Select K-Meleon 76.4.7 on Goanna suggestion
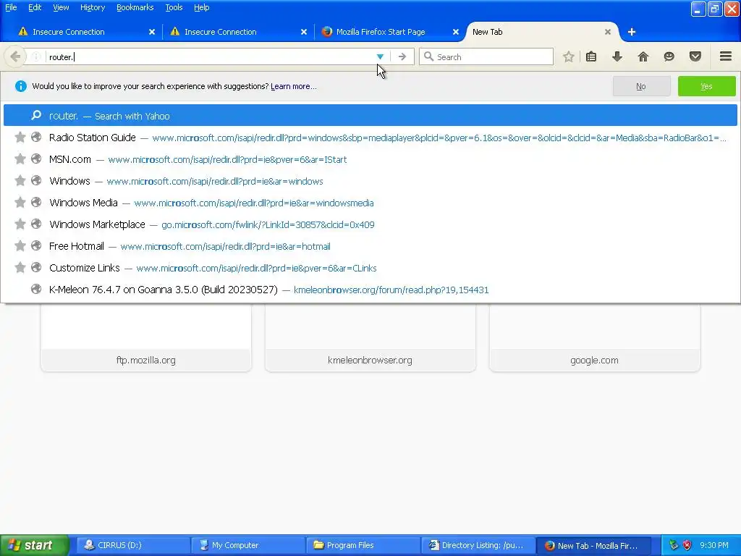Screen dimensions: 741x556 point(370,290)
